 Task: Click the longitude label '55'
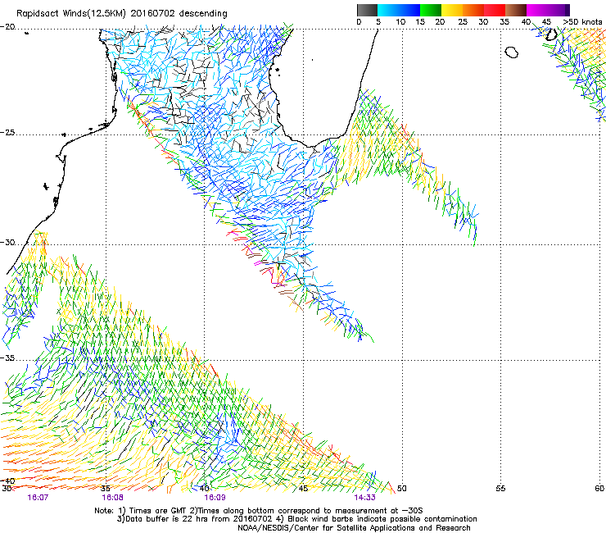(x=500, y=489)
